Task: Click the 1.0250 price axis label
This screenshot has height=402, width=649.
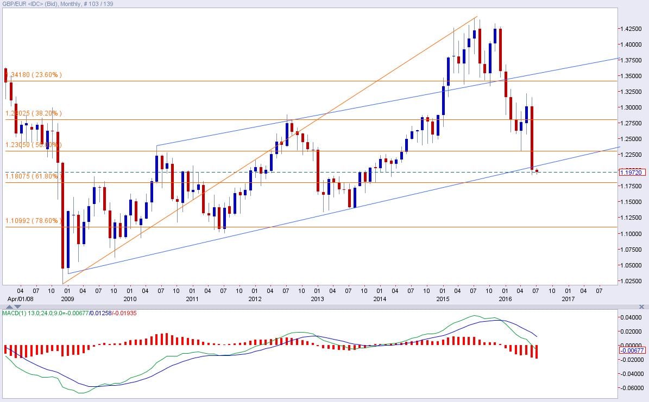Action: click(x=631, y=280)
